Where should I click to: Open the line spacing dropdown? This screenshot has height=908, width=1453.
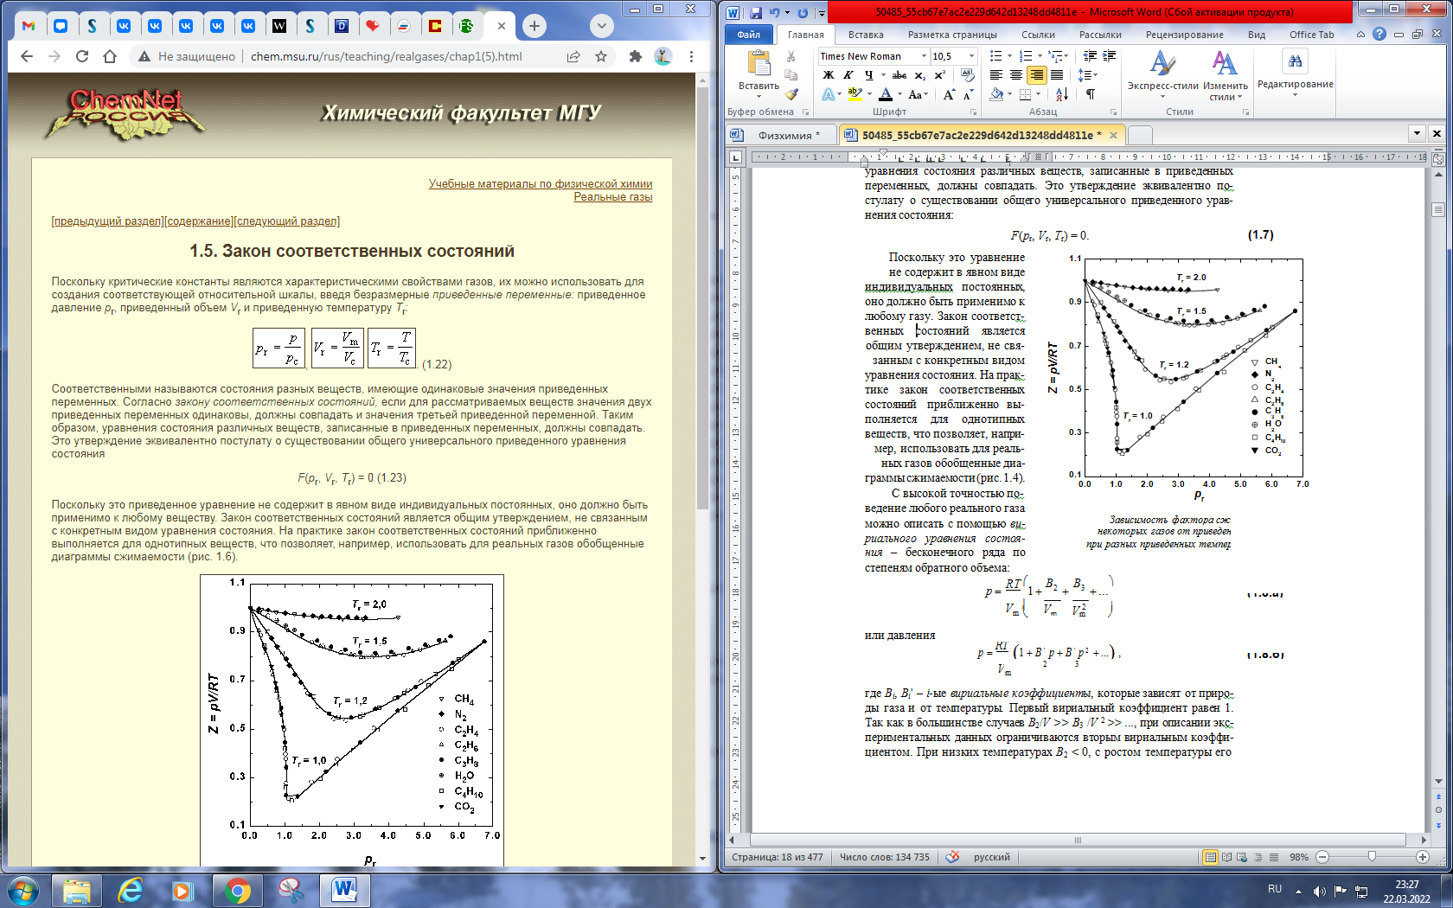[1088, 75]
